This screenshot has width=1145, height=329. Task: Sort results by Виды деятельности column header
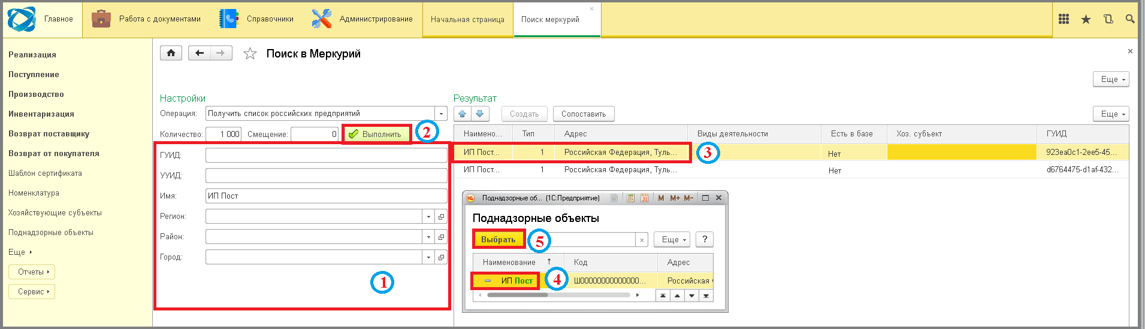click(x=754, y=133)
